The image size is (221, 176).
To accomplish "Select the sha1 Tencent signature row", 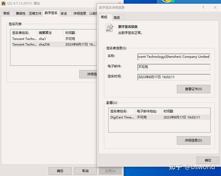I will pyautogui.click(x=54, y=39).
